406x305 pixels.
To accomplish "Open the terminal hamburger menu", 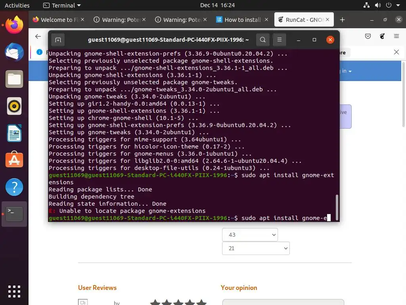I will click(280, 40).
